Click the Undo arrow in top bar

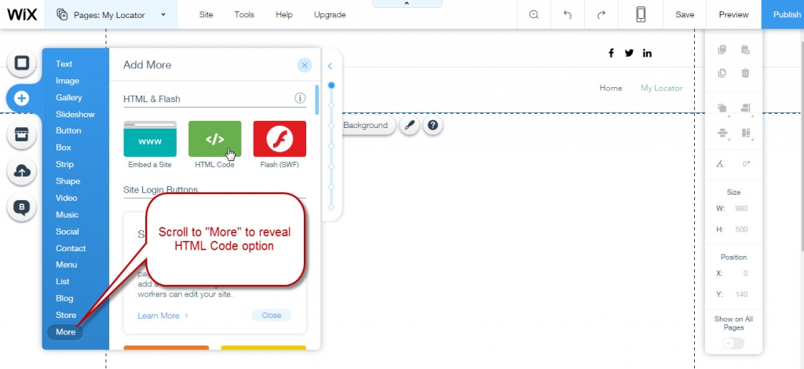pyautogui.click(x=568, y=14)
